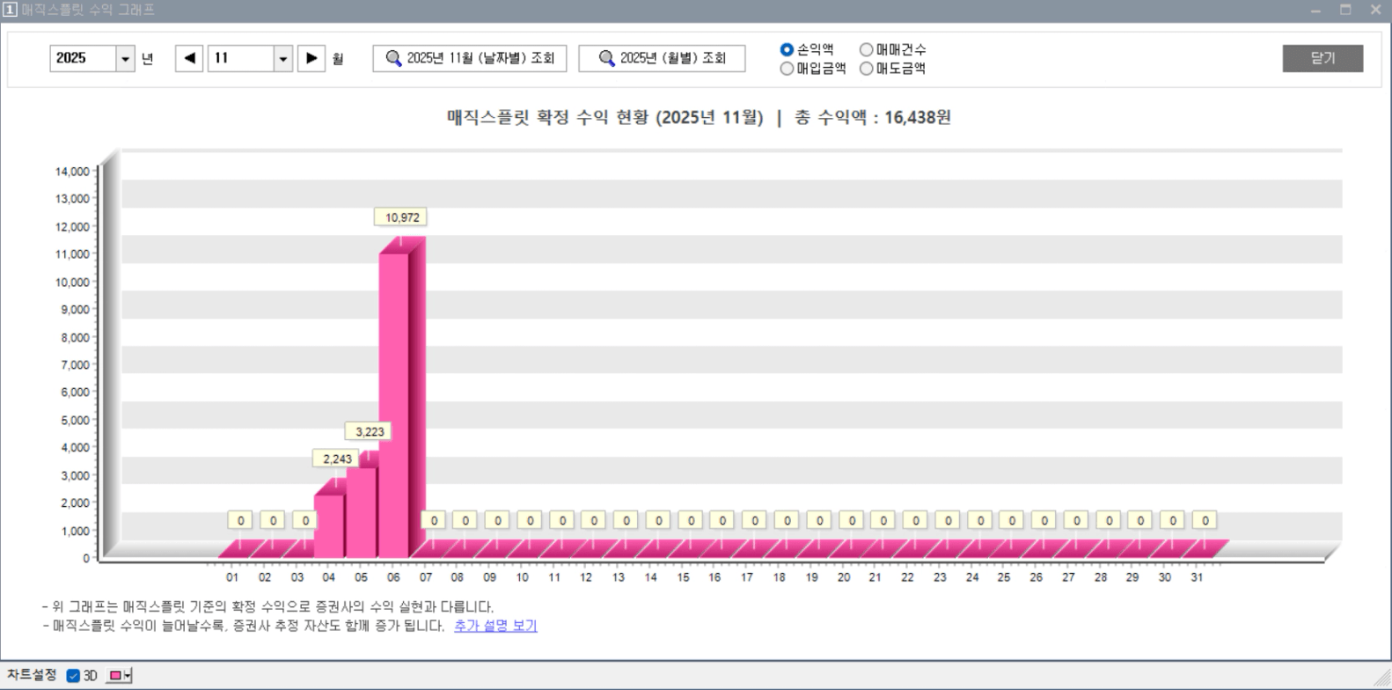This screenshot has width=1392, height=690.
Task: Open the year 2025 dropdown
Action: (x=125, y=59)
